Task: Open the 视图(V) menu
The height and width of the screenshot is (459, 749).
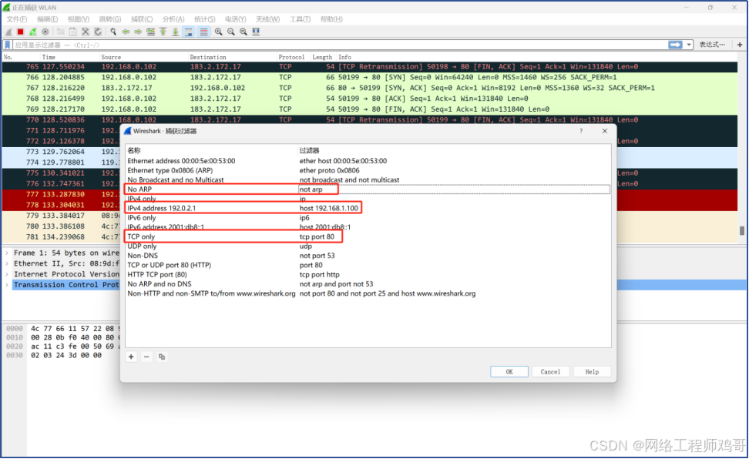Action: point(79,19)
